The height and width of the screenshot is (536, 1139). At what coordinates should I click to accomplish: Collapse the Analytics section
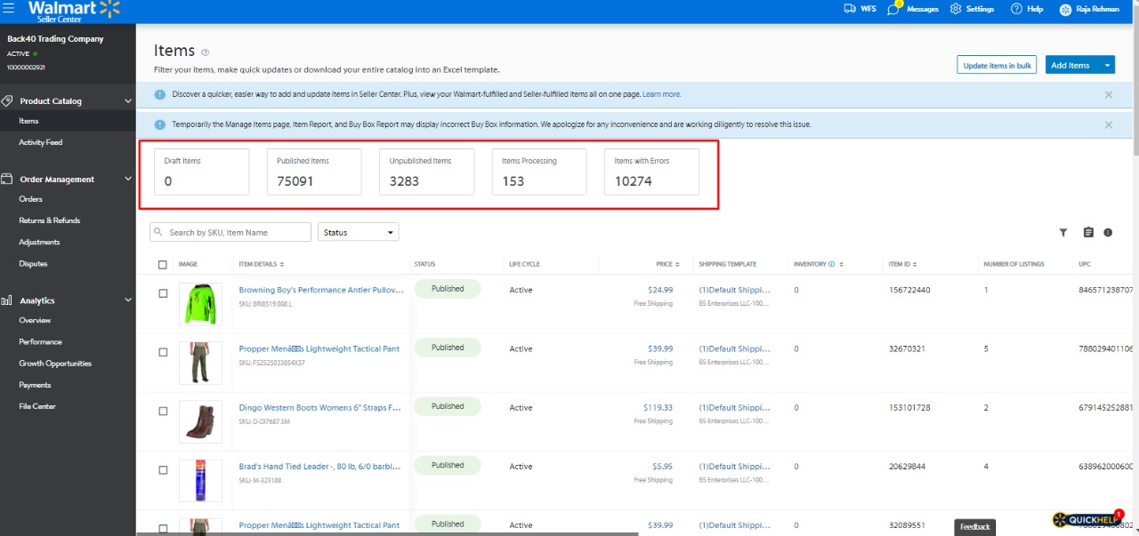click(128, 300)
